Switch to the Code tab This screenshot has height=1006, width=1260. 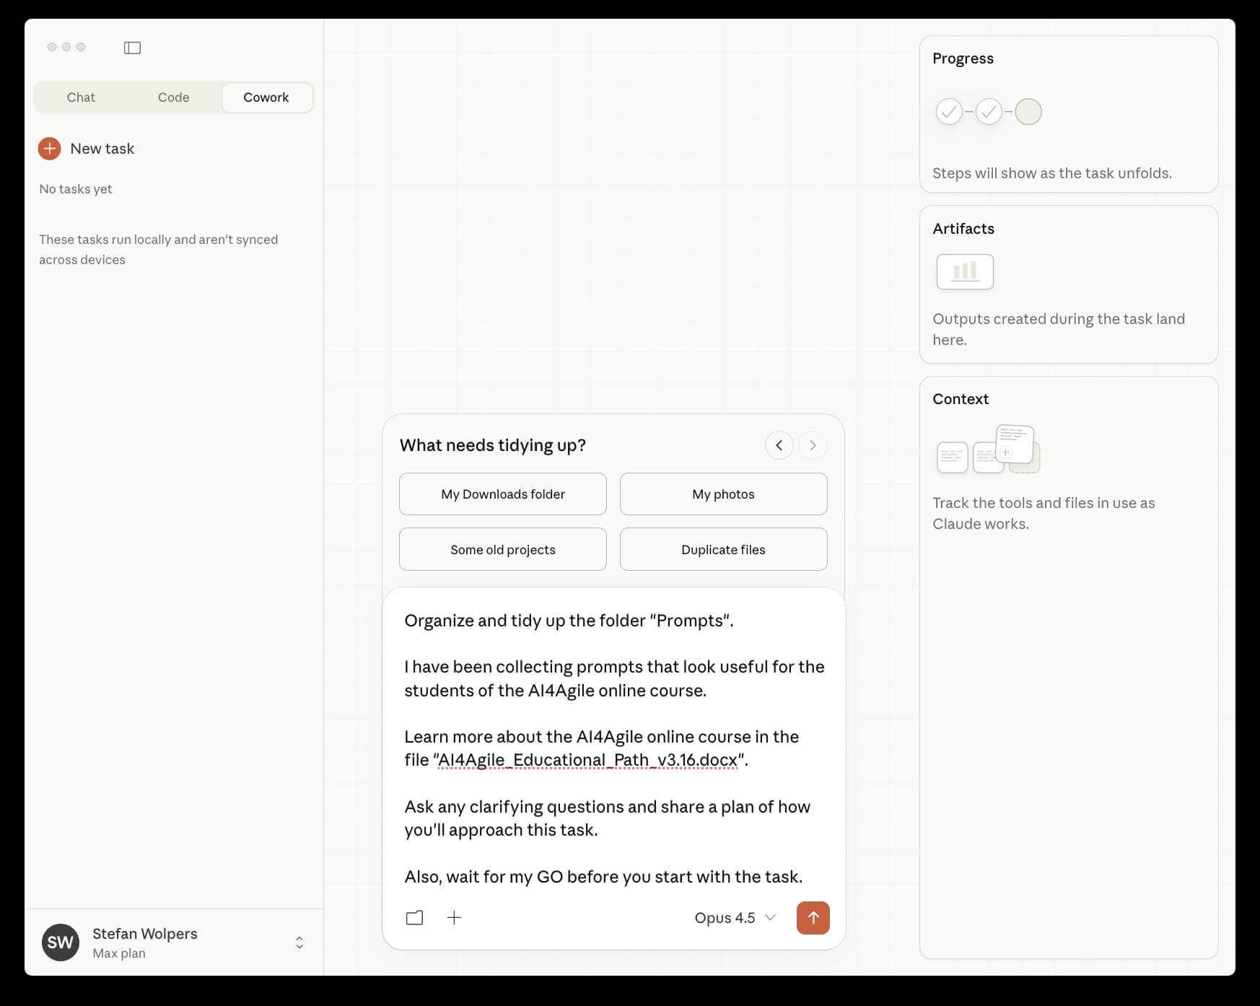173,97
